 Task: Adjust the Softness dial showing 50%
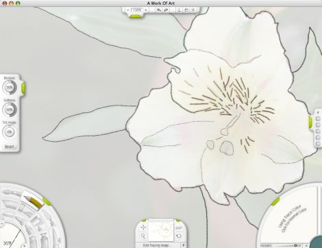10,110
